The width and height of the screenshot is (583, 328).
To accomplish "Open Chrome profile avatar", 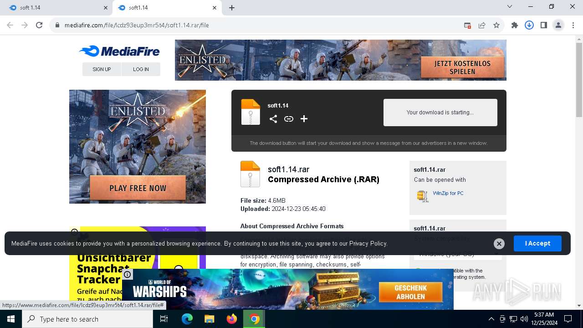I will coord(558,26).
